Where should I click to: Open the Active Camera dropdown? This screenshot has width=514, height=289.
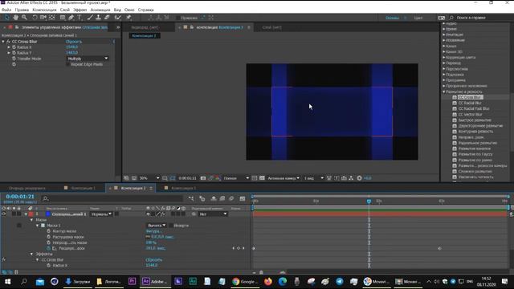[x=284, y=178]
